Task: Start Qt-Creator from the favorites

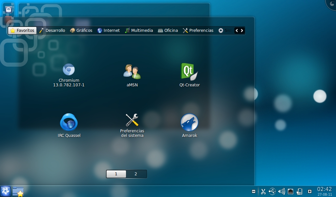Action: click(189, 72)
